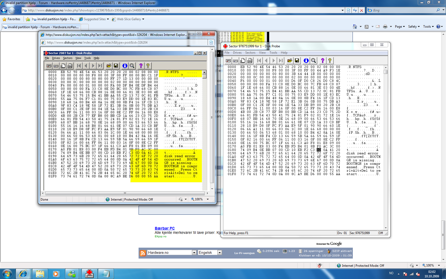Expand Suggested Sites dropdown in favorites bar
Screen dimensions: 446x279
point(108,19)
